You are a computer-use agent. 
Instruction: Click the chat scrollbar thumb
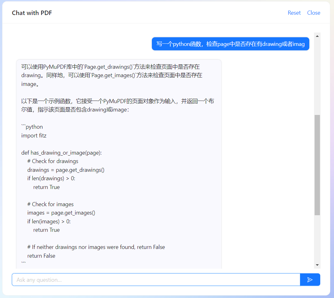317,165
